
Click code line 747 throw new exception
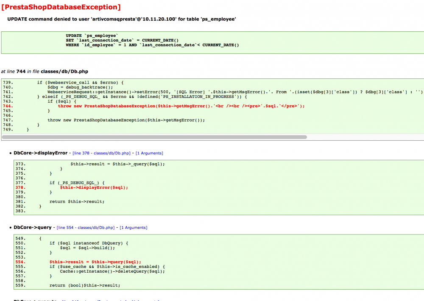coord(126,120)
